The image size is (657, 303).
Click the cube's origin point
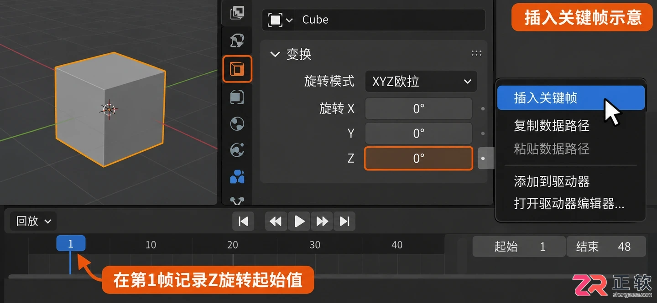coord(109,109)
